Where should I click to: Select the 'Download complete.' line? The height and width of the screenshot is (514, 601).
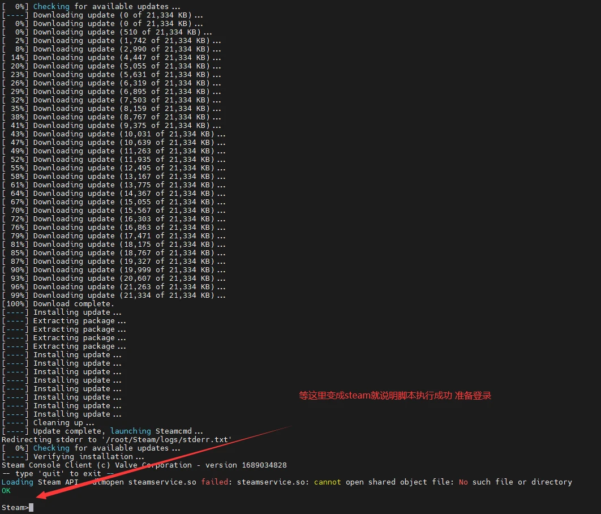tap(58, 303)
